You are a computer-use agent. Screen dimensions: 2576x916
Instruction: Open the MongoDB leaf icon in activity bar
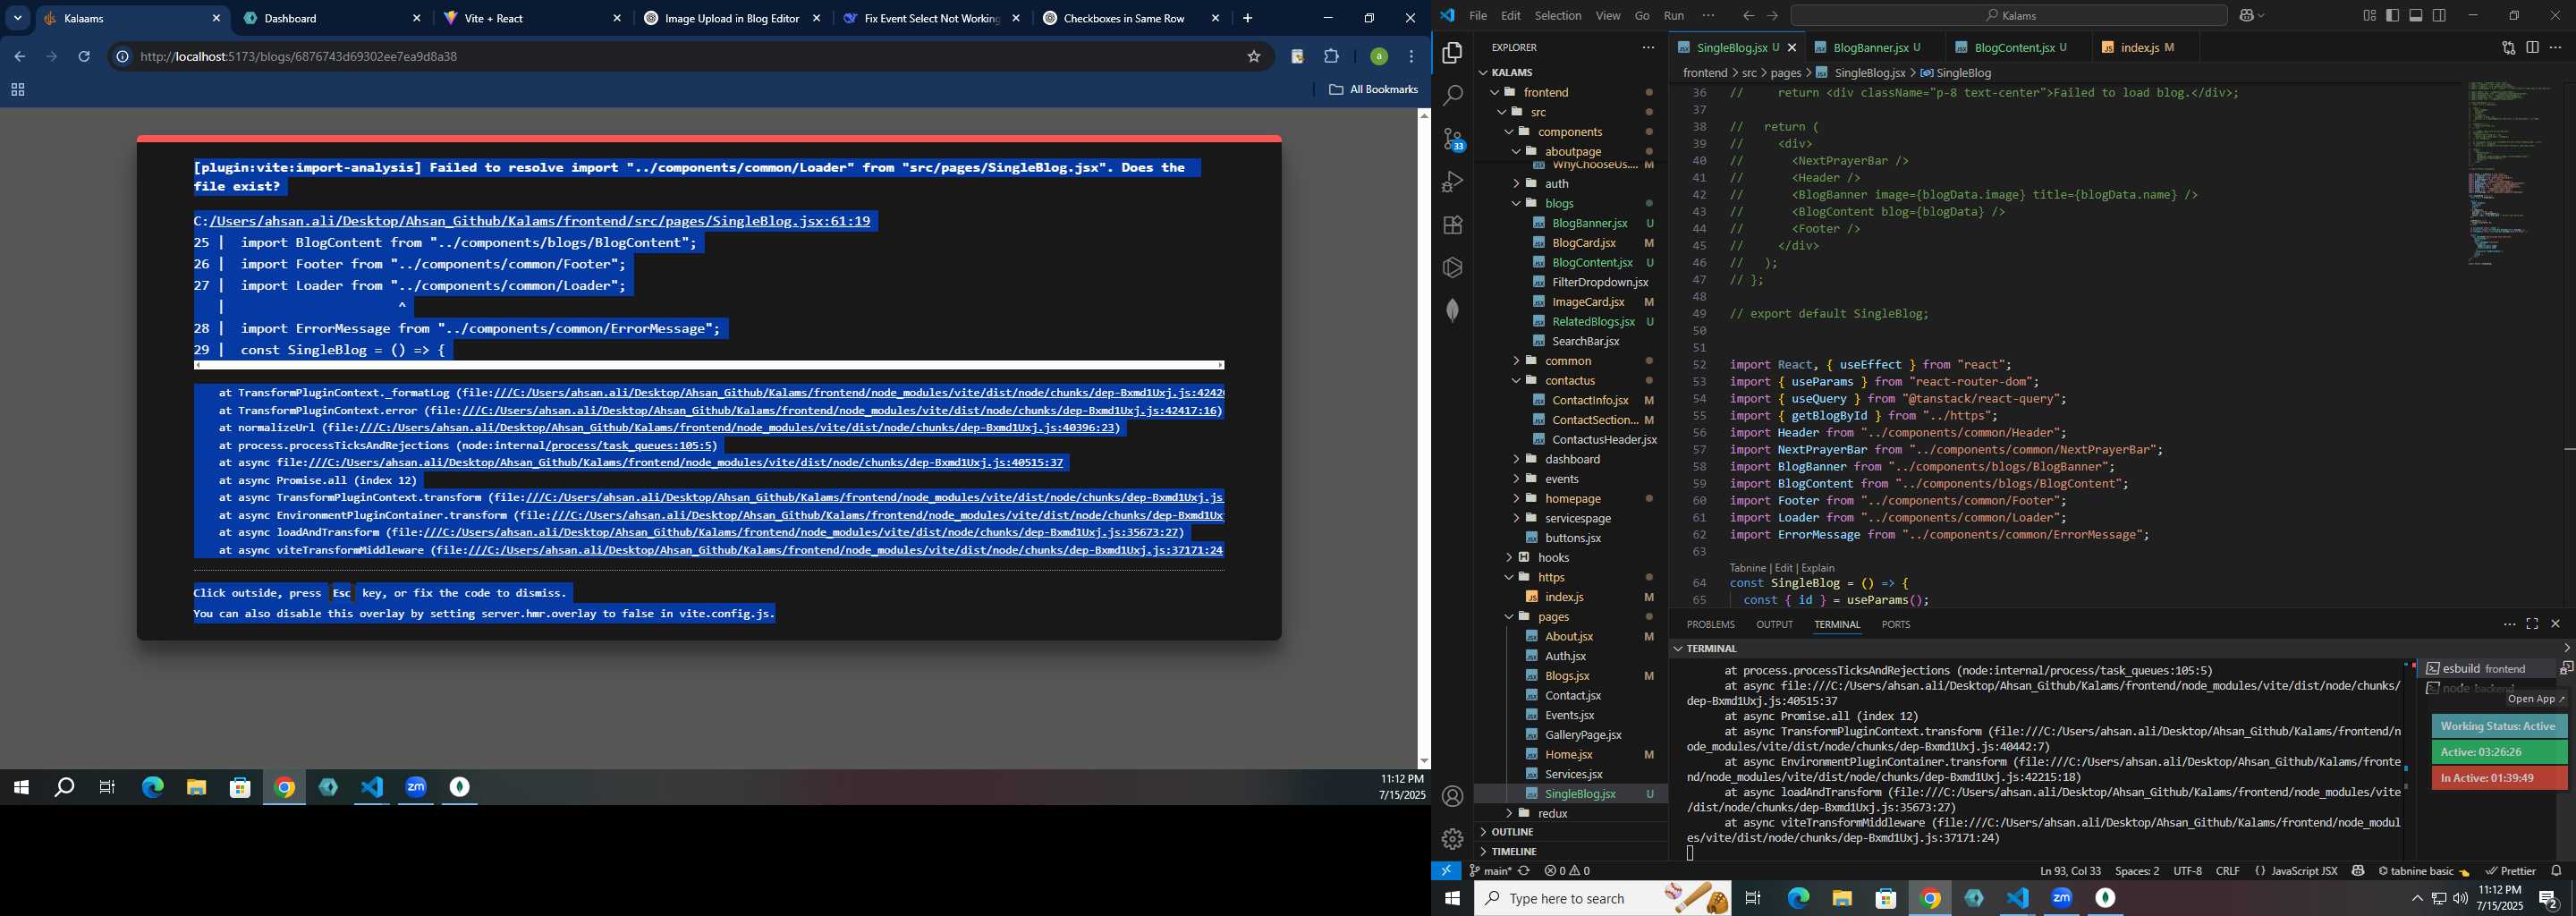click(1452, 311)
